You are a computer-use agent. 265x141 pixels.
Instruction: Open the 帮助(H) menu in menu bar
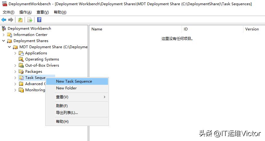point(60,12)
